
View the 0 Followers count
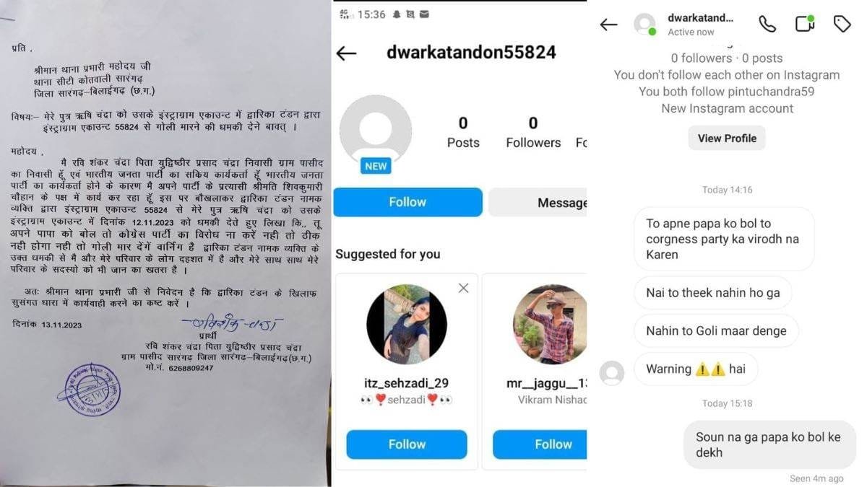pyautogui.click(x=533, y=133)
